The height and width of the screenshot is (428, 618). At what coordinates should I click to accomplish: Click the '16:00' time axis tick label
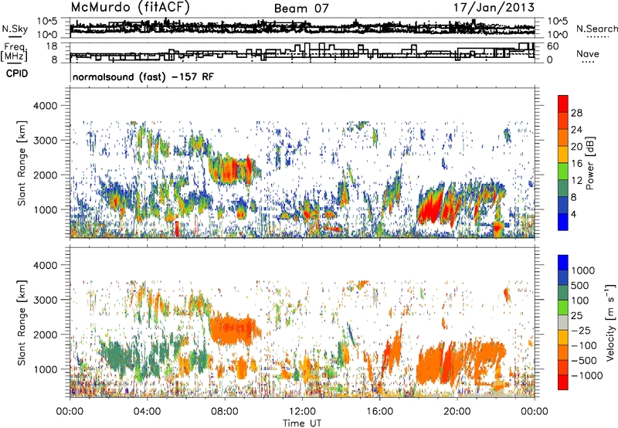[x=379, y=412]
